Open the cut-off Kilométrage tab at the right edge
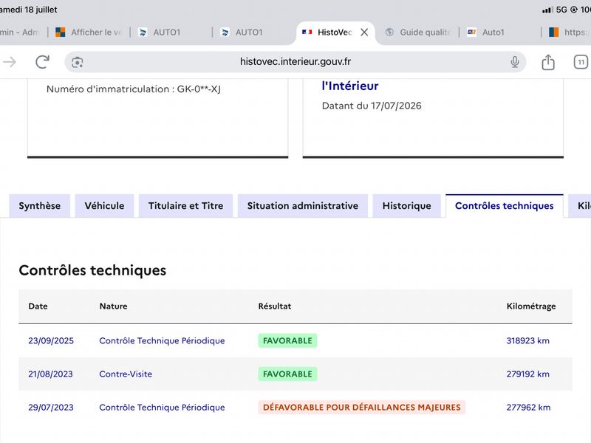This screenshot has width=591, height=443. (x=581, y=206)
